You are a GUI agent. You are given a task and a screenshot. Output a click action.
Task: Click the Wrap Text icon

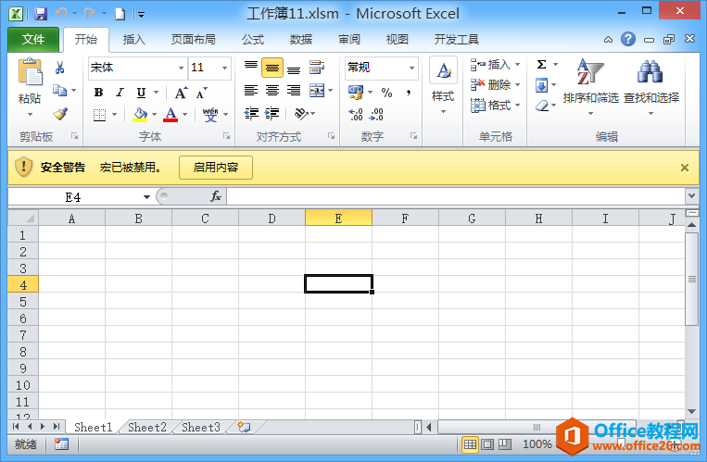tap(317, 68)
